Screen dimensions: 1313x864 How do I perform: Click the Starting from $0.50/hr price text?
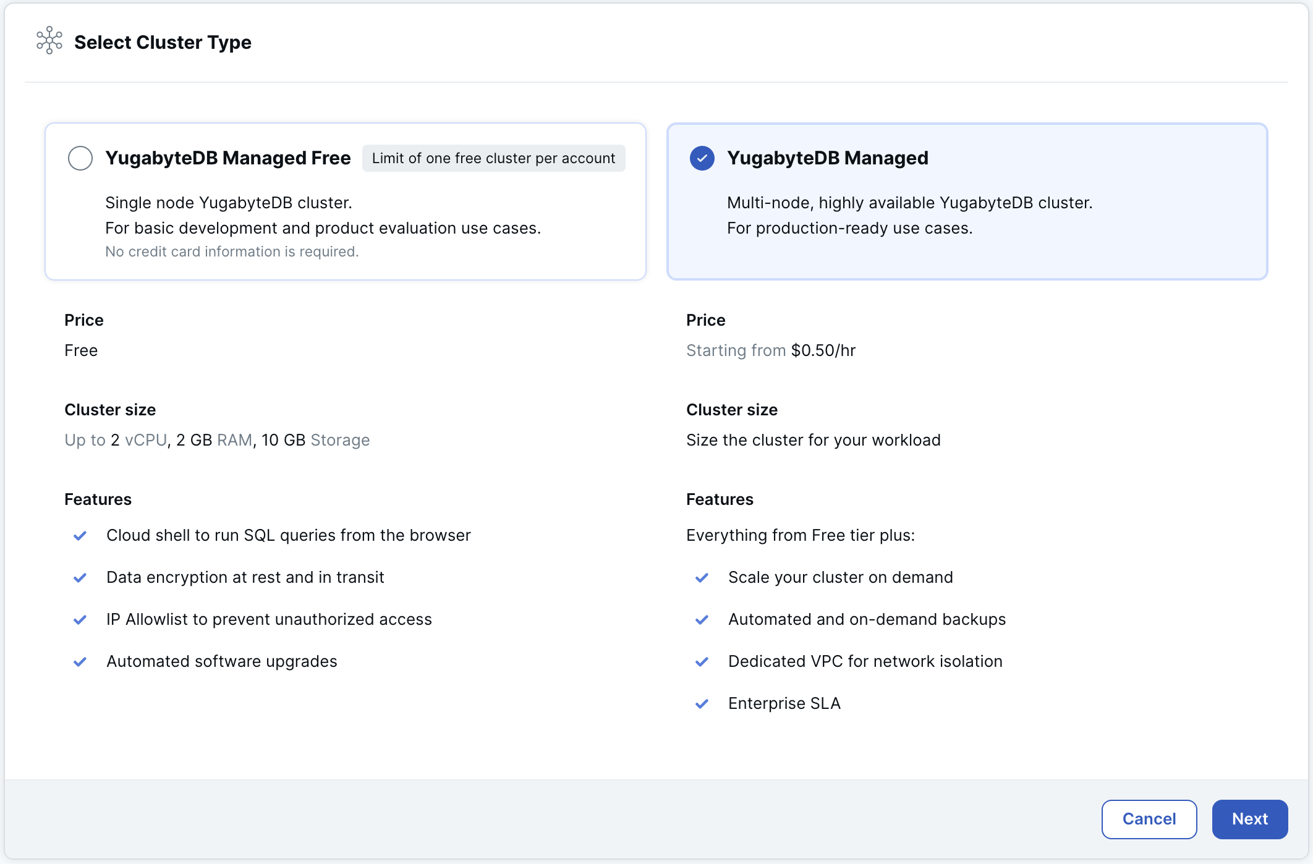pos(770,350)
